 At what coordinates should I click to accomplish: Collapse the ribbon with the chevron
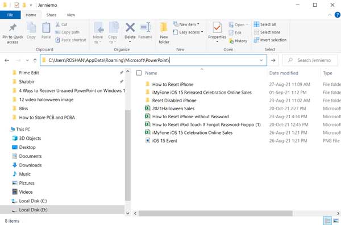[330, 15]
